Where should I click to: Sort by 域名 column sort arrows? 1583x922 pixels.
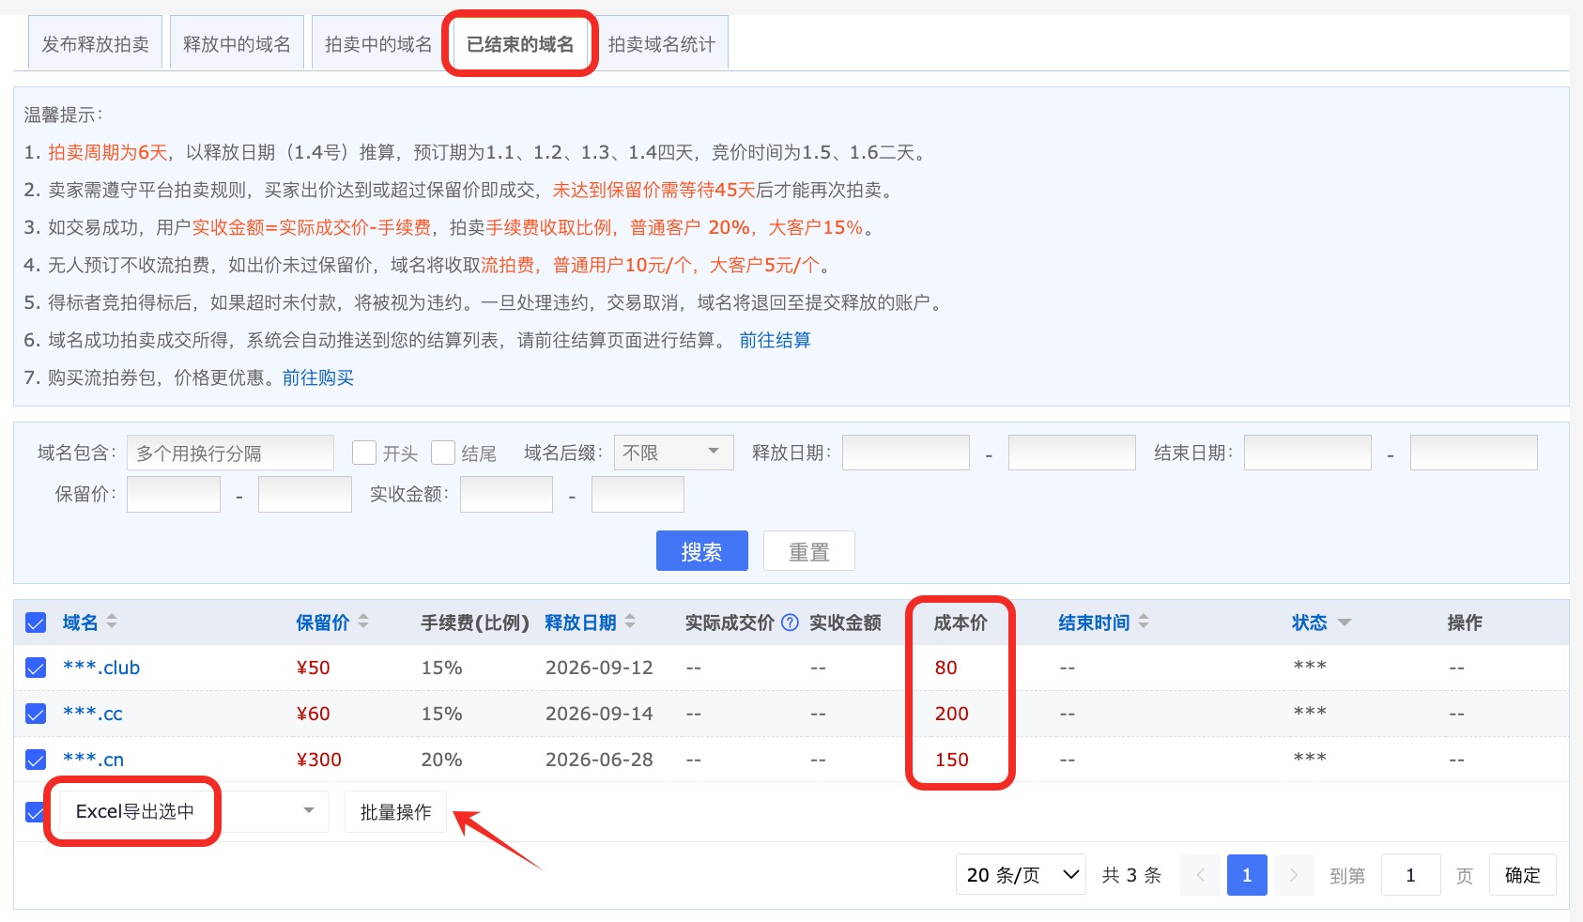tap(112, 622)
